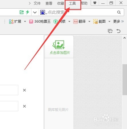Click into the 点此搜索 search field
This screenshot has height=129, width=127.
81,12
